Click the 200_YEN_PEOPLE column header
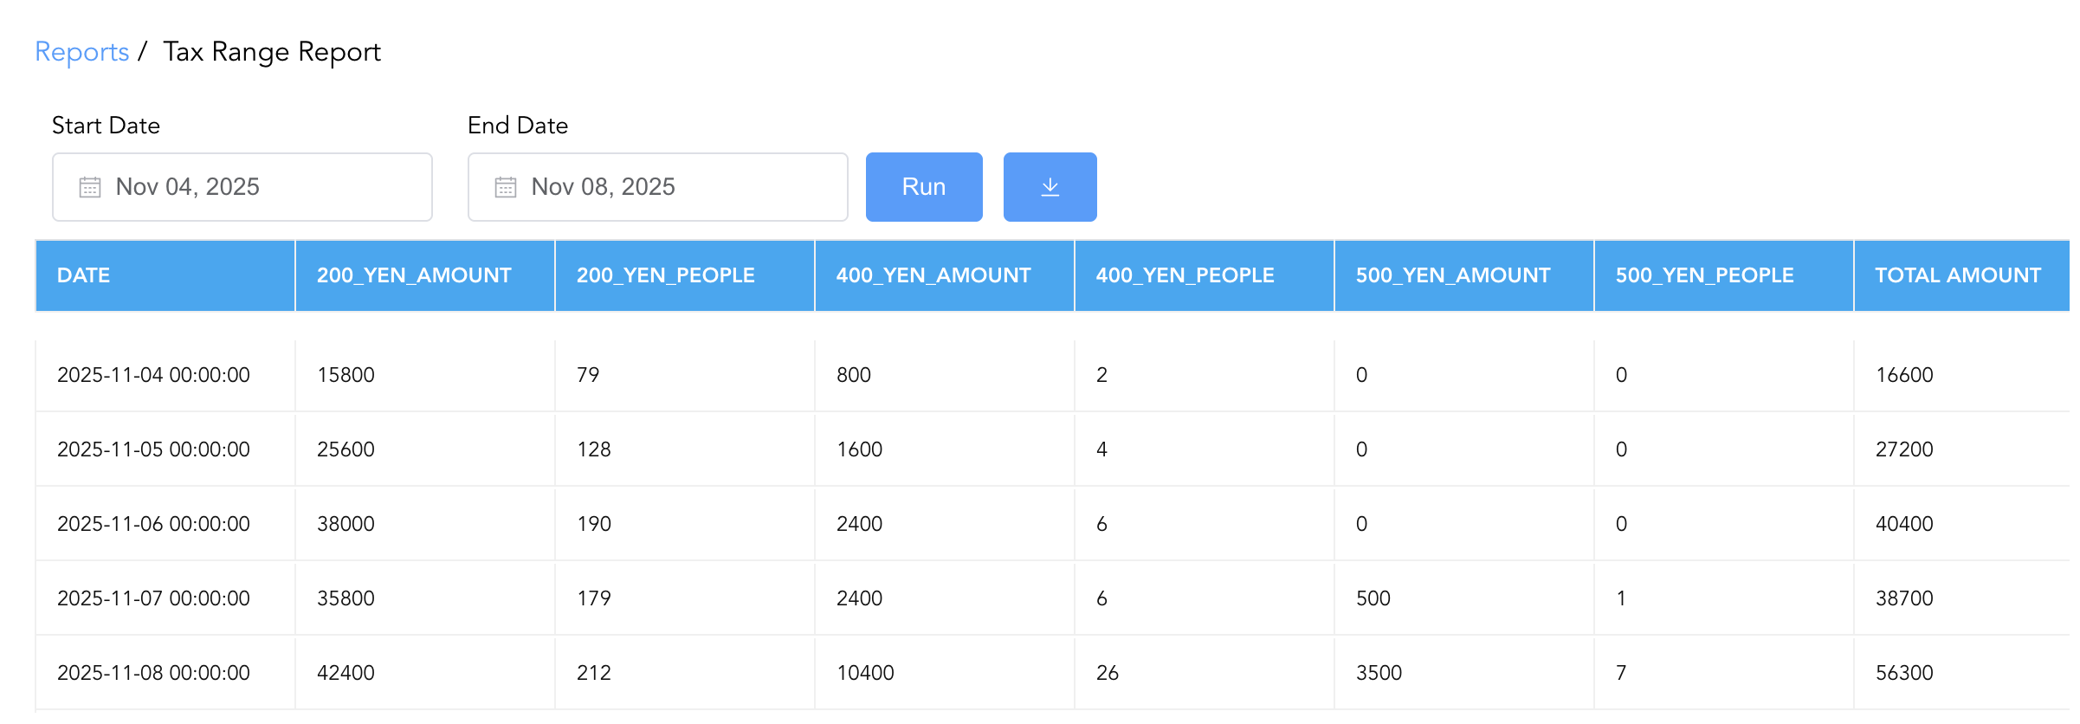This screenshot has width=2080, height=724. pyautogui.click(x=684, y=275)
